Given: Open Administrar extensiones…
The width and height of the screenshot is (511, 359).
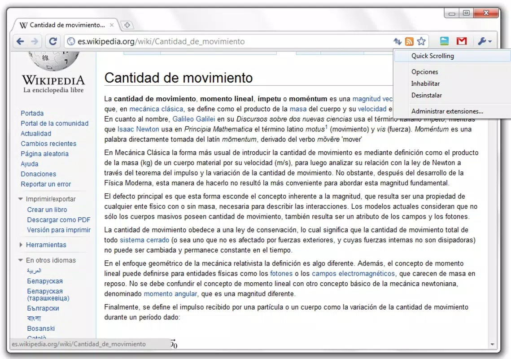Looking at the screenshot, I should (447, 111).
